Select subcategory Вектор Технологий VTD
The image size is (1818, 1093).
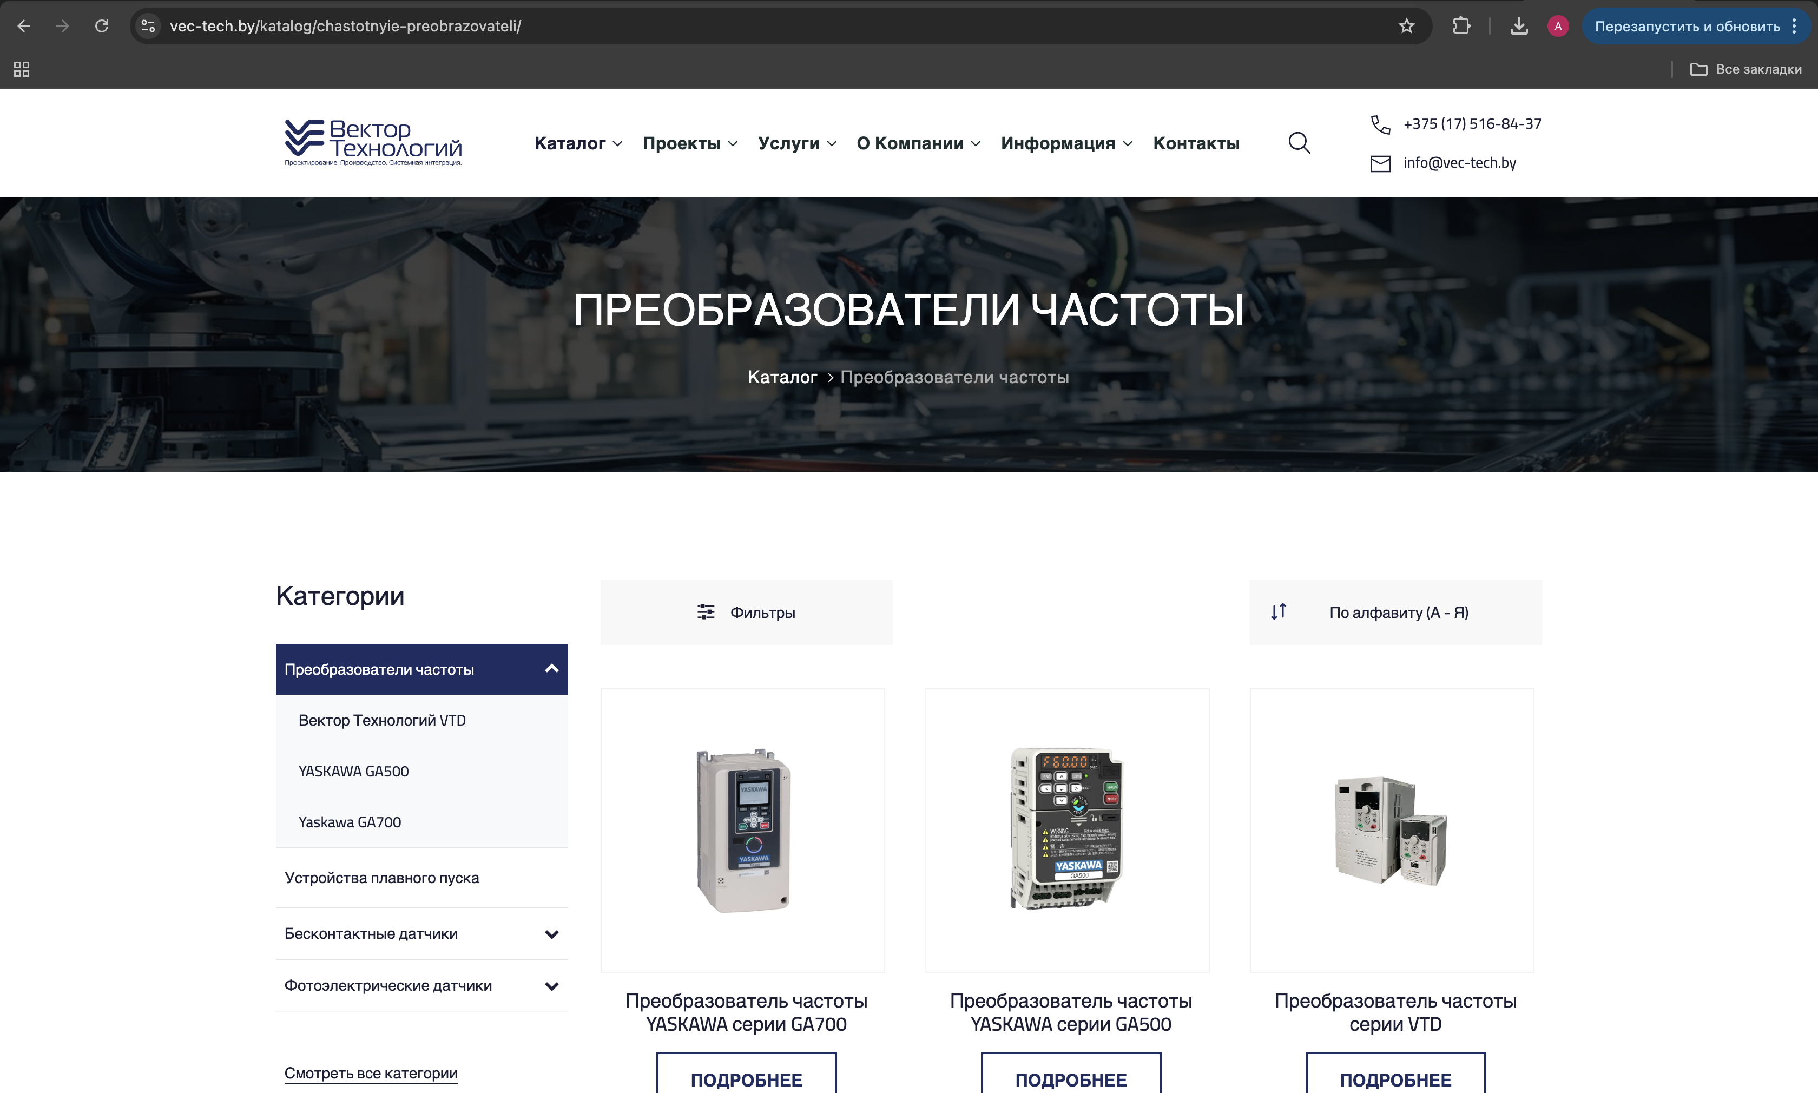pyautogui.click(x=381, y=720)
